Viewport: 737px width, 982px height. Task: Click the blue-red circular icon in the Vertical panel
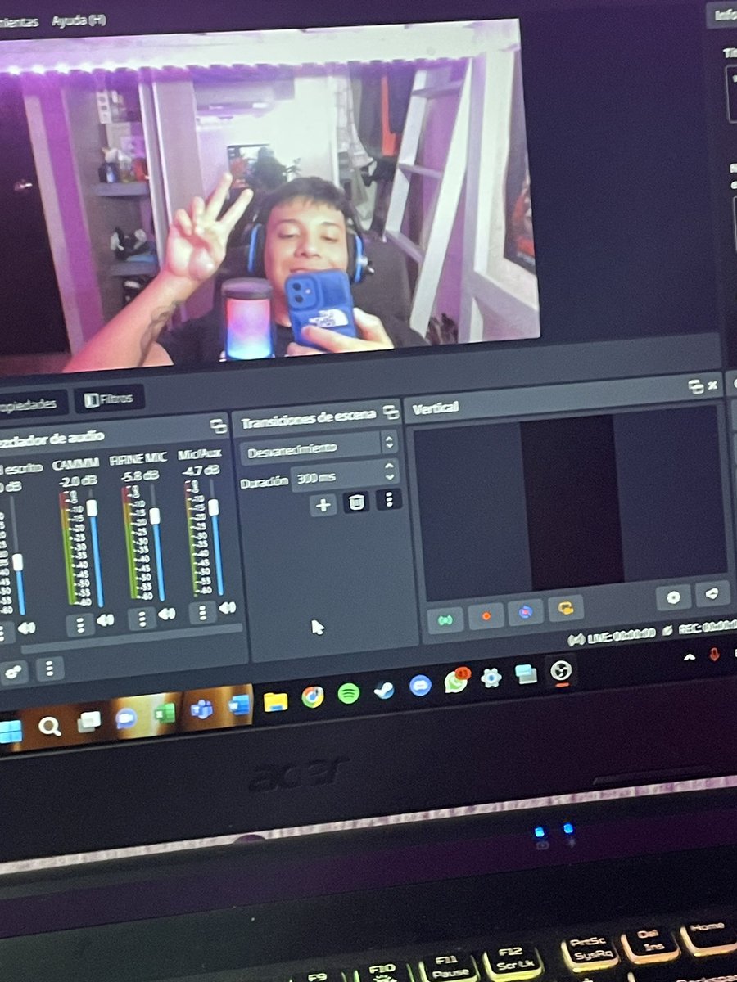pos(526,611)
